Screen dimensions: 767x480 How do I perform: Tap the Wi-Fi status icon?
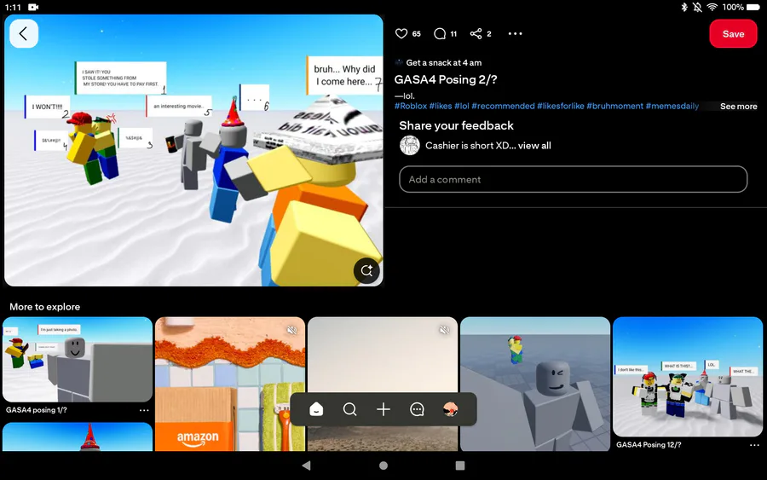coord(712,7)
